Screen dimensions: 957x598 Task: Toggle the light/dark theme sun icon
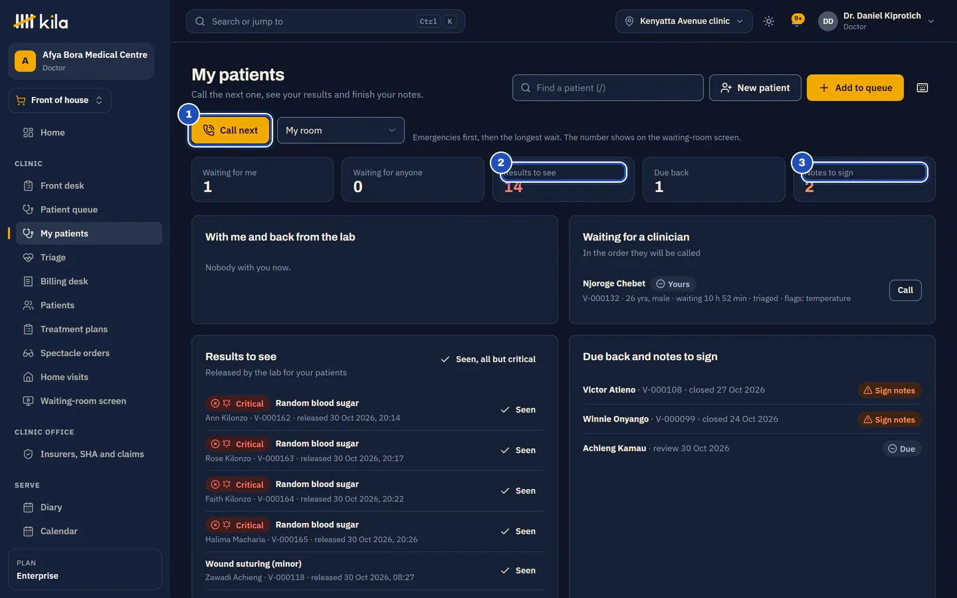click(x=769, y=21)
